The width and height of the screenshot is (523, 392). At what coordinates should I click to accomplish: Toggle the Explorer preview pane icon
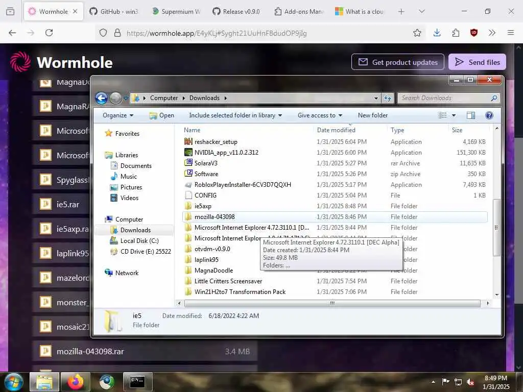coord(470,115)
